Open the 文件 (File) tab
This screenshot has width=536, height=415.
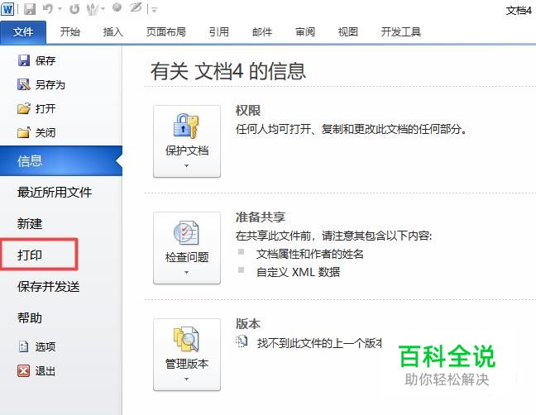(x=23, y=32)
